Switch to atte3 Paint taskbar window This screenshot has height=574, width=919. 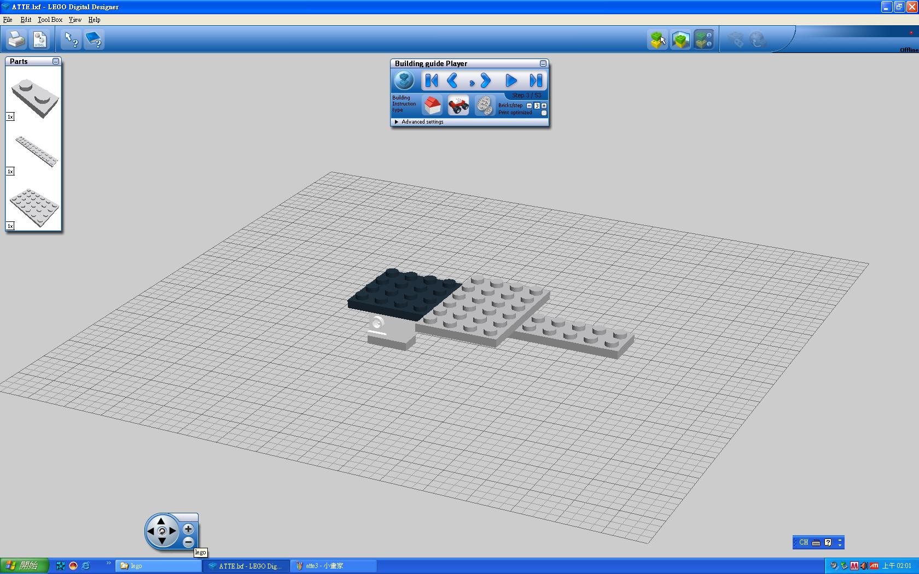[x=333, y=566]
